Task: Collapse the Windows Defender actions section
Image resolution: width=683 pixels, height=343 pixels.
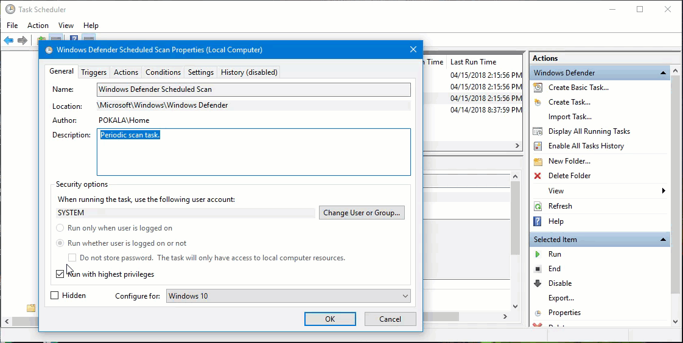Action: click(663, 73)
